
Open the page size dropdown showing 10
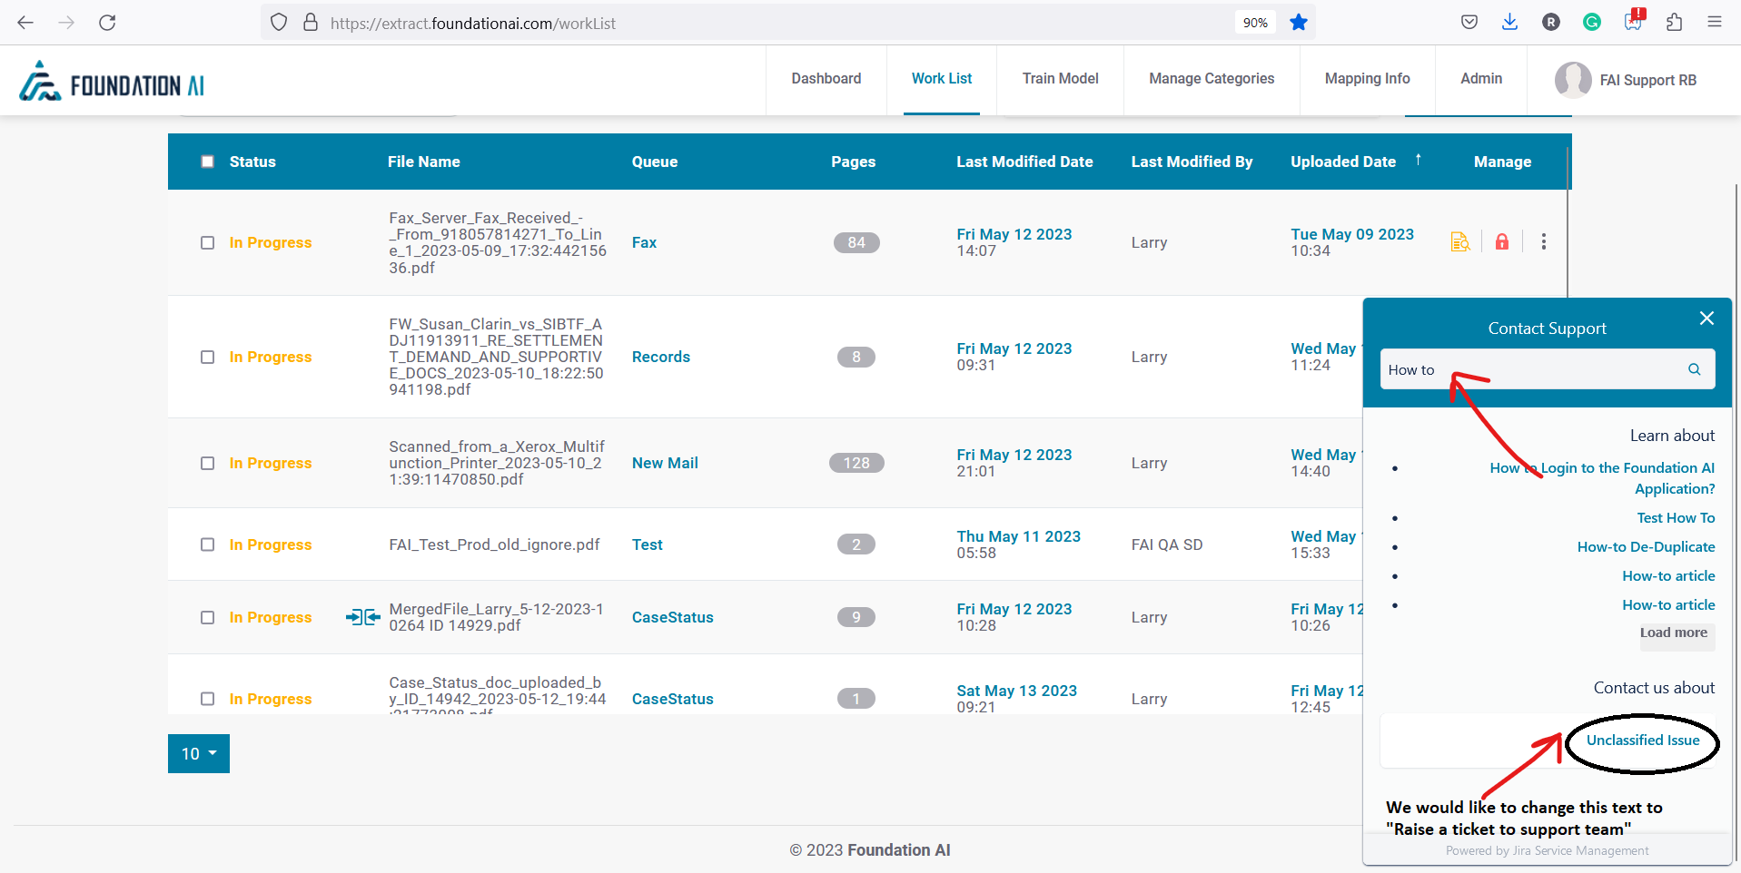pyautogui.click(x=198, y=753)
